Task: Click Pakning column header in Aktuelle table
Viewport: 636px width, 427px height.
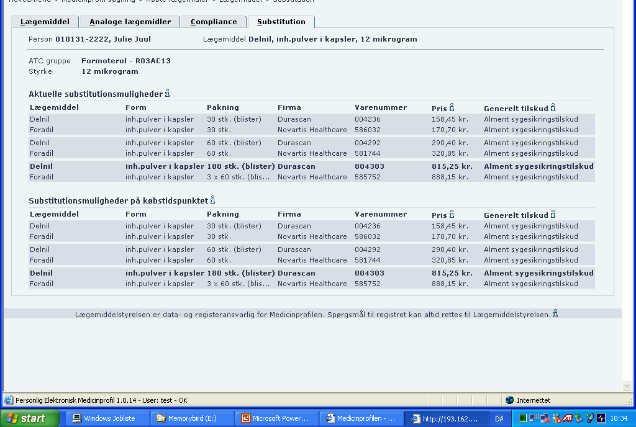Action: click(223, 107)
